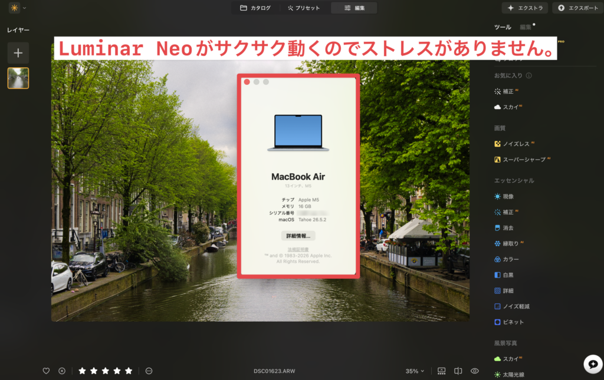This screenshot has width=604, height=380.
Task: Open the more options ellipsis icon
Action: [149, 371]
